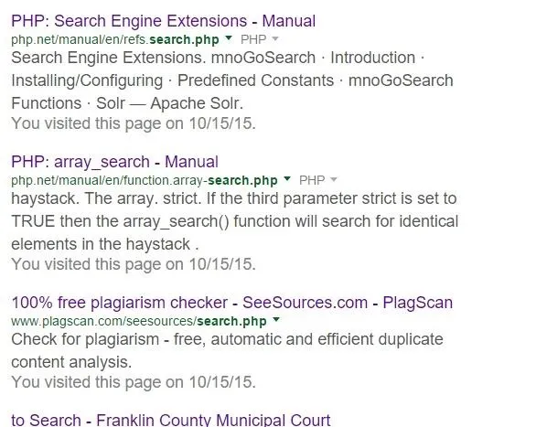Click visited 10/15/15 note under PlagScan result

(134, 382)
